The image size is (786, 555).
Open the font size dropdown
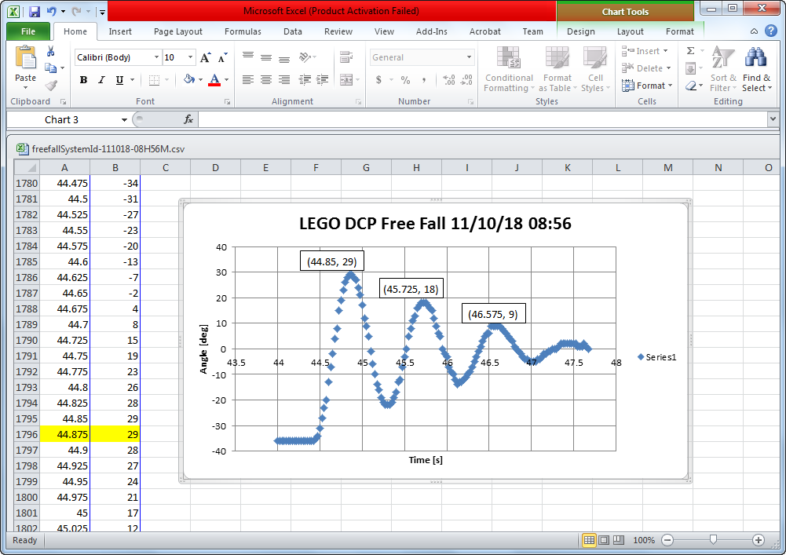coord(191,57)
